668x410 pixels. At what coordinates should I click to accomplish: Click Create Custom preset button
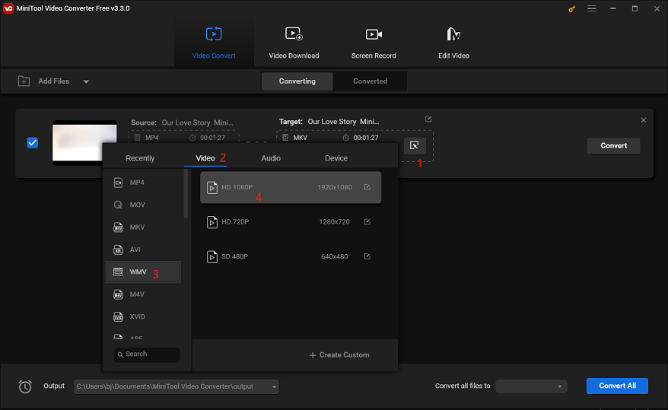[339, 354]
